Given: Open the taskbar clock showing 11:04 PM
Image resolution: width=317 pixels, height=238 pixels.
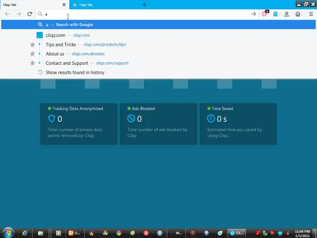Looking at the screenshot, I should (302, 234).
